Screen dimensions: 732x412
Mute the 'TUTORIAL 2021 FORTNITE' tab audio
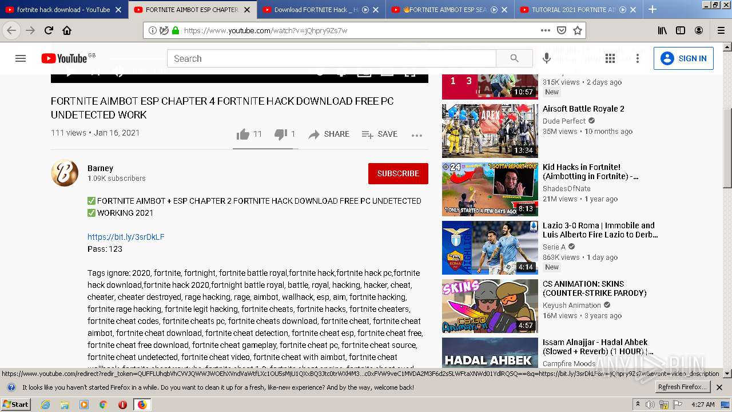tap(623, 10)
